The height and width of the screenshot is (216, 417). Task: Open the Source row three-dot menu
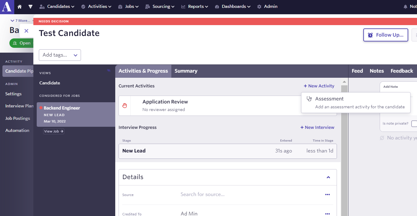[328, 195]
